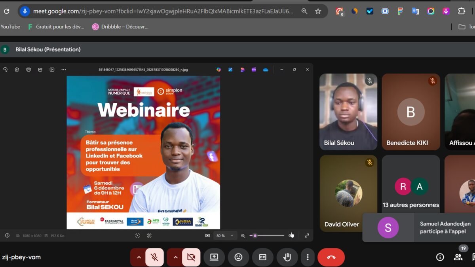Viewport: 475px width, 267px height.
Task: Select Benedicte KIKI's participant tile
Action: point(411,112)
